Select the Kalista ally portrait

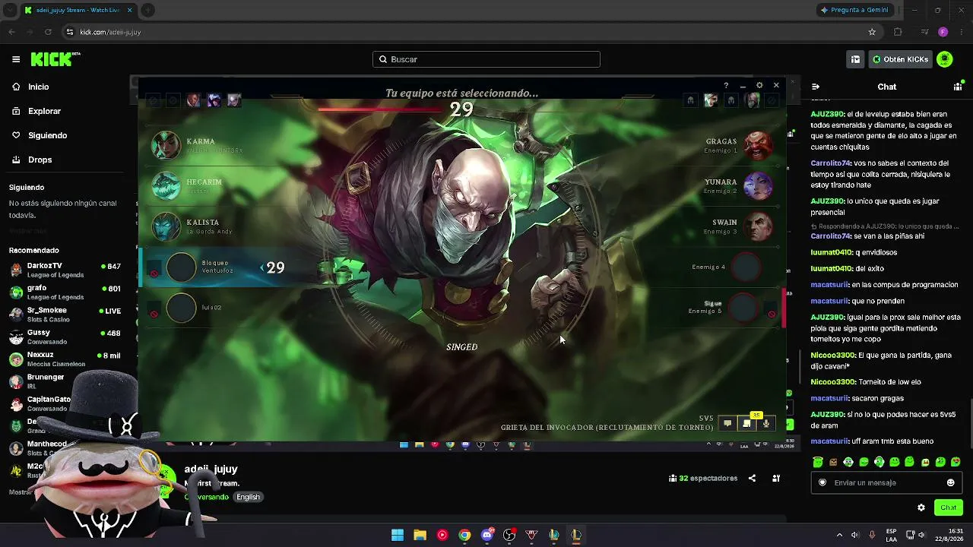click(166, 226)
